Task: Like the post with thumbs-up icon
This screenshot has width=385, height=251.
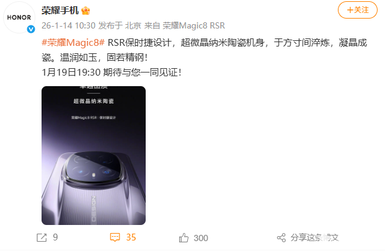Action: click(184, 238)
